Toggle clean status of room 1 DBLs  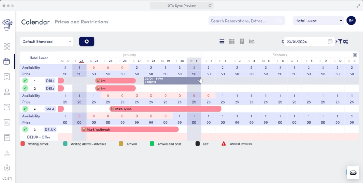pyautogui.click(x=25, y=81)
